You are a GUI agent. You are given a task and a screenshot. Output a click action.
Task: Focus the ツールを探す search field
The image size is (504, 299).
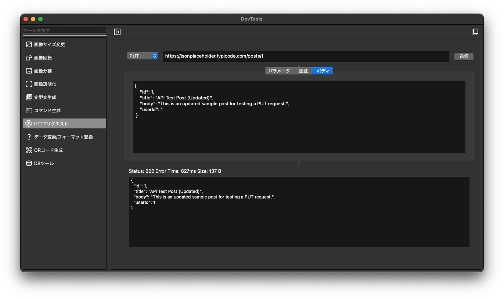click(x=64, y=30)
